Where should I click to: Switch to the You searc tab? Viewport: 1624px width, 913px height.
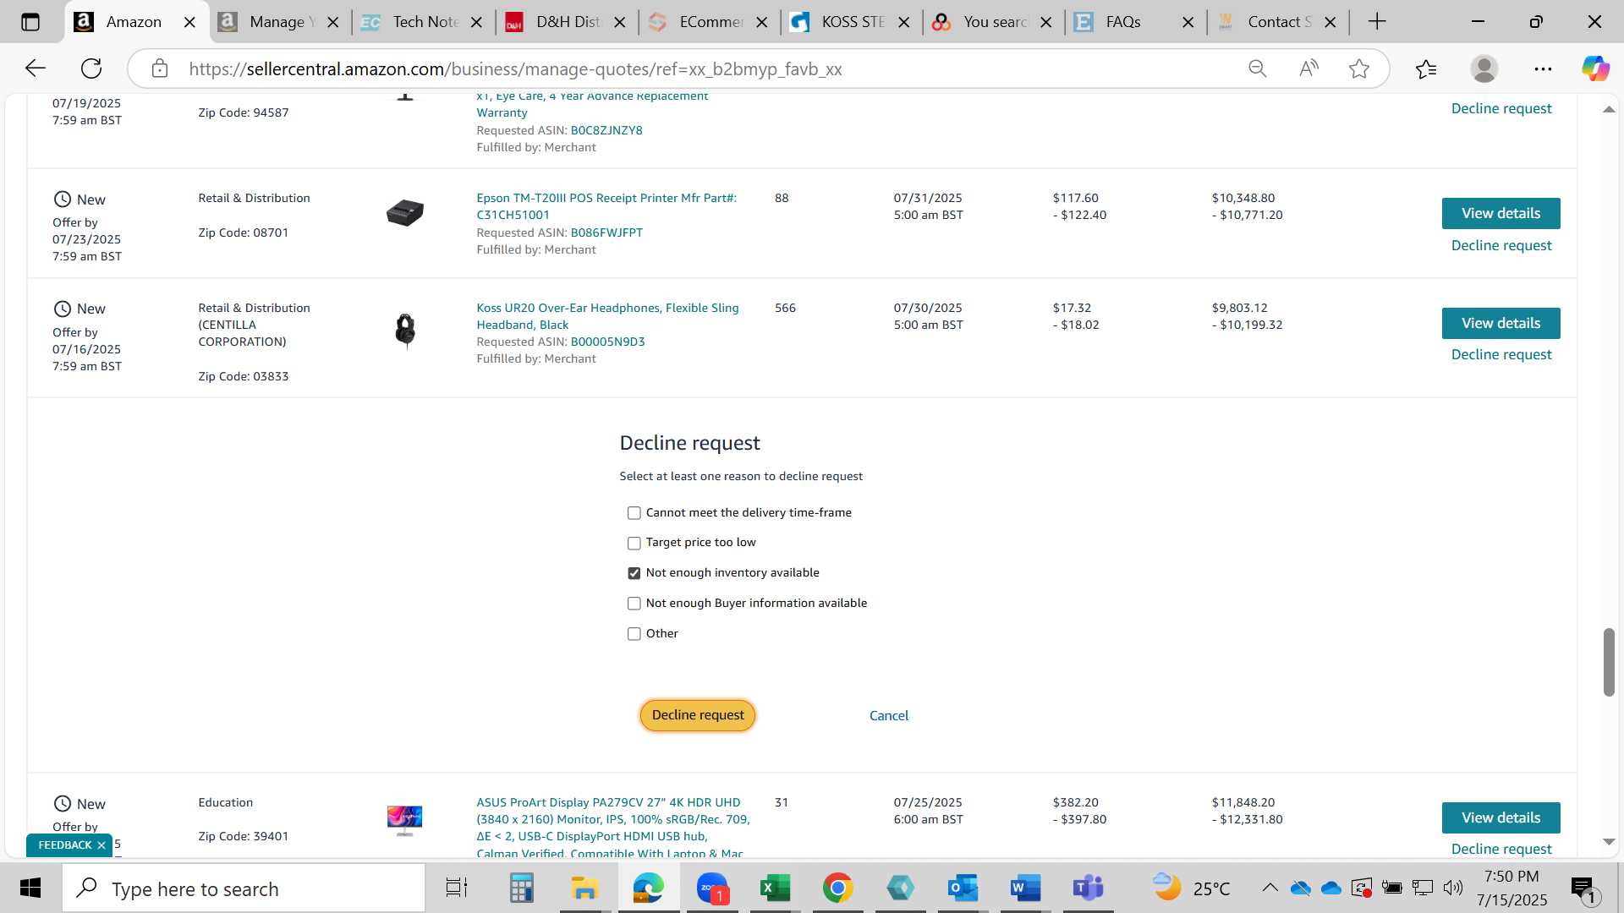click(995, 22)
